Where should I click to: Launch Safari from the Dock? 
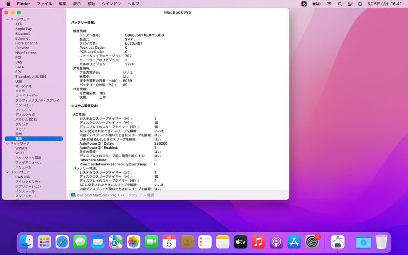click(x=62, y=242)
